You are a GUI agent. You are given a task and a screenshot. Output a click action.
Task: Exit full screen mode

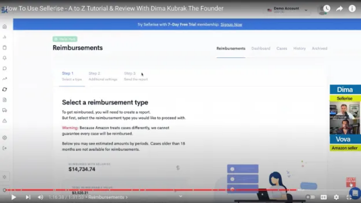349,197
